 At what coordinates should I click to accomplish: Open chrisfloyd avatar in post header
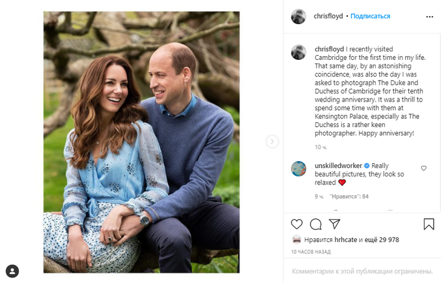[x=298, y=16]
